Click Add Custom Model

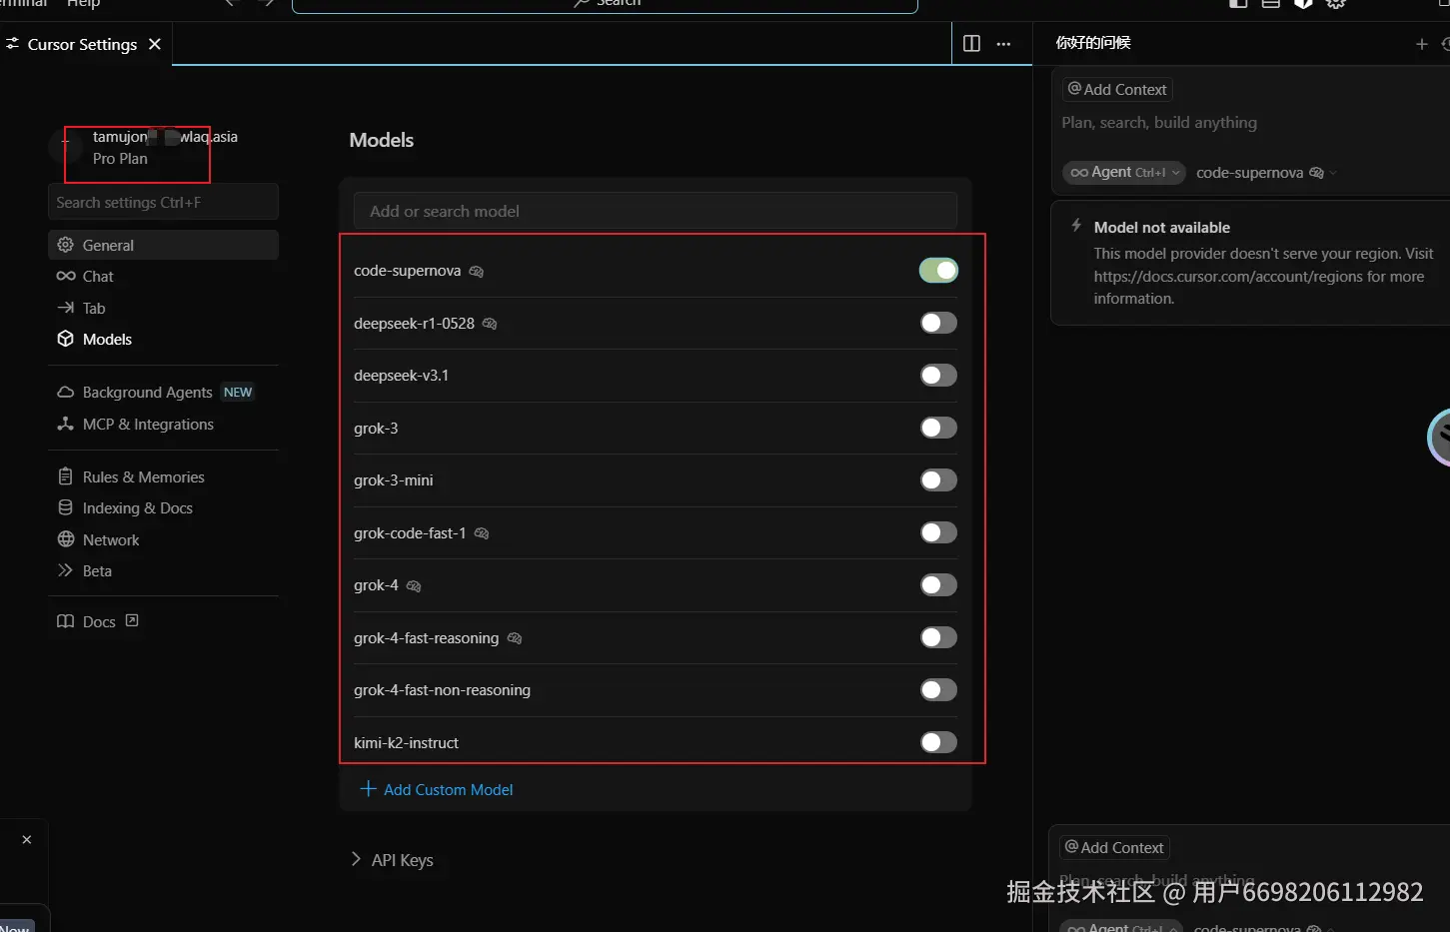tap(437, 789)
